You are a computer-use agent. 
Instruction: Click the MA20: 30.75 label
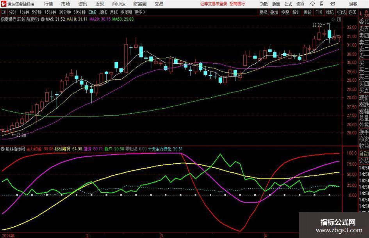click(100, 19)
